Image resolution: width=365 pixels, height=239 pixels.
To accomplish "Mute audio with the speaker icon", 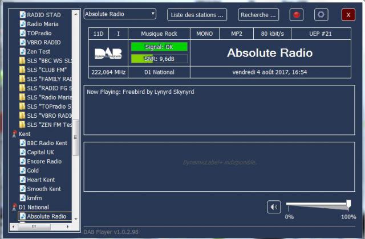I will click(x=274, y=207).
